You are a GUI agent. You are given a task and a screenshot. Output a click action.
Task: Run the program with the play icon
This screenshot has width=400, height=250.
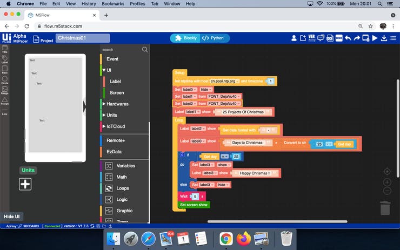coord(375,38)
